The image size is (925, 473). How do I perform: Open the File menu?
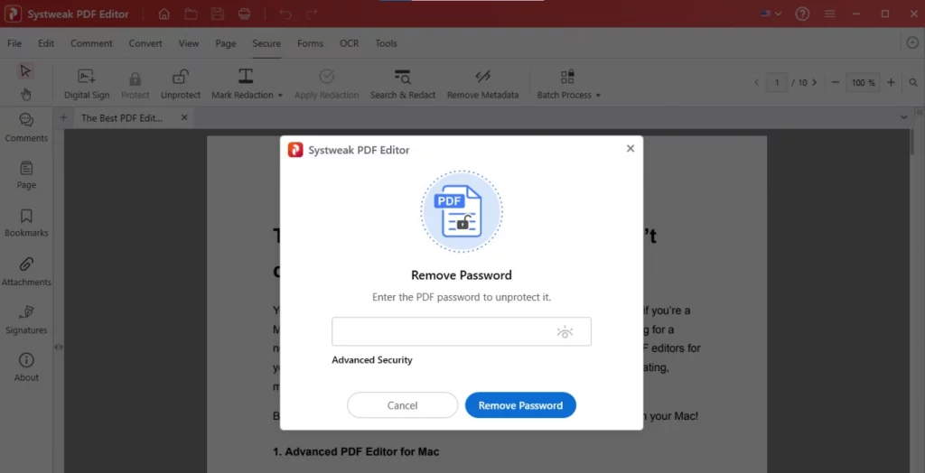pos(14,43)
